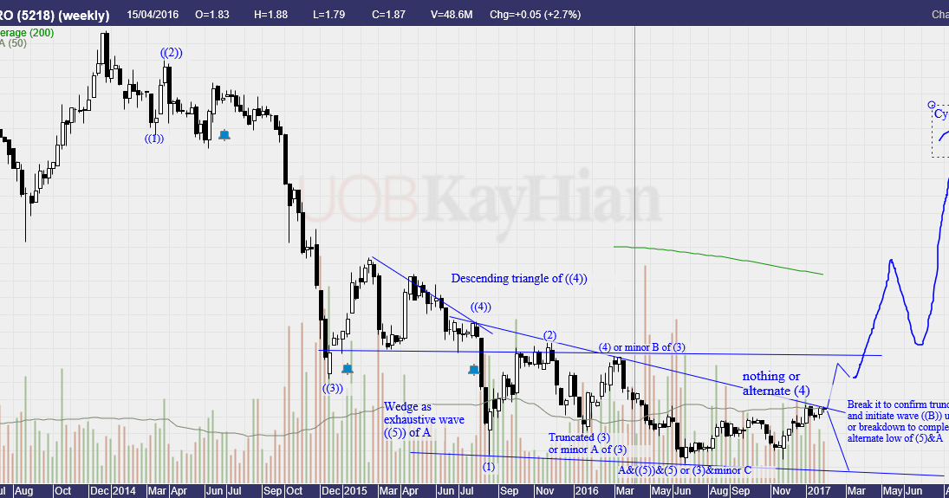Select the small circle handle on the dashed Cy box
Image resolution: width=949 pixels, height=498 pixels.
[932, 105]
